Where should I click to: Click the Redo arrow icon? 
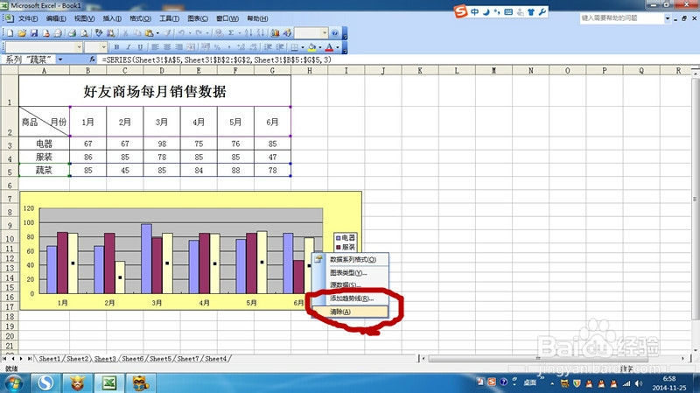pos(199,33)
